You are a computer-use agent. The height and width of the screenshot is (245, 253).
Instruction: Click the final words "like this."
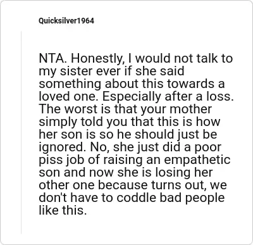pos(63,210)
